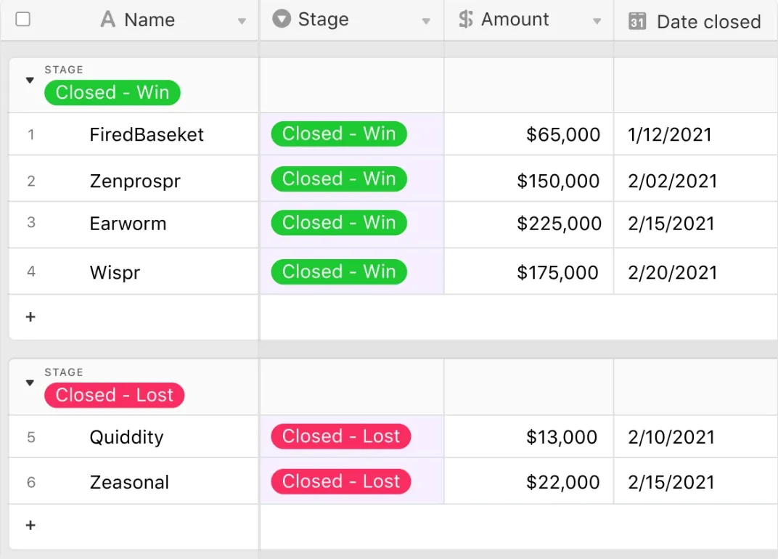The image size is (778, 559).
Task: Click the Closed - Win group header tag
Action: point(112,92)
